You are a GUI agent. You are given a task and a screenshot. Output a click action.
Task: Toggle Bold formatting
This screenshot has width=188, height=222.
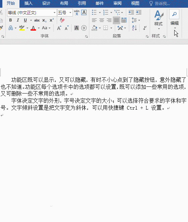coord(10,20)
